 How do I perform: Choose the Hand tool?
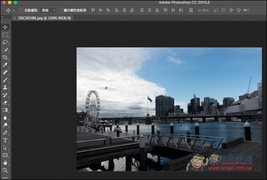tap(5, 163)
